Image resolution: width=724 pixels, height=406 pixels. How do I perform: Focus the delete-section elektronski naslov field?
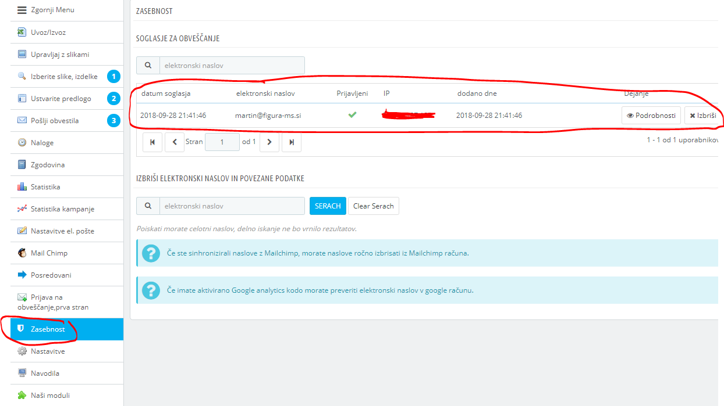232,206
